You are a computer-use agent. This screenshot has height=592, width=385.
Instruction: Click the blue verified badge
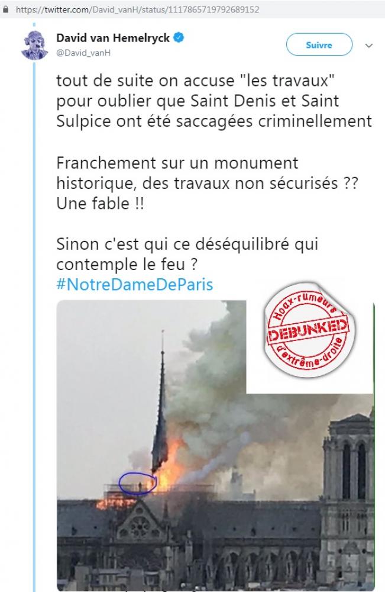click(179, 38)
